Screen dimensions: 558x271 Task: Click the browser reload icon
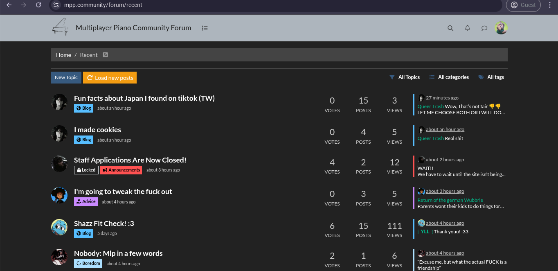point(38,5)
